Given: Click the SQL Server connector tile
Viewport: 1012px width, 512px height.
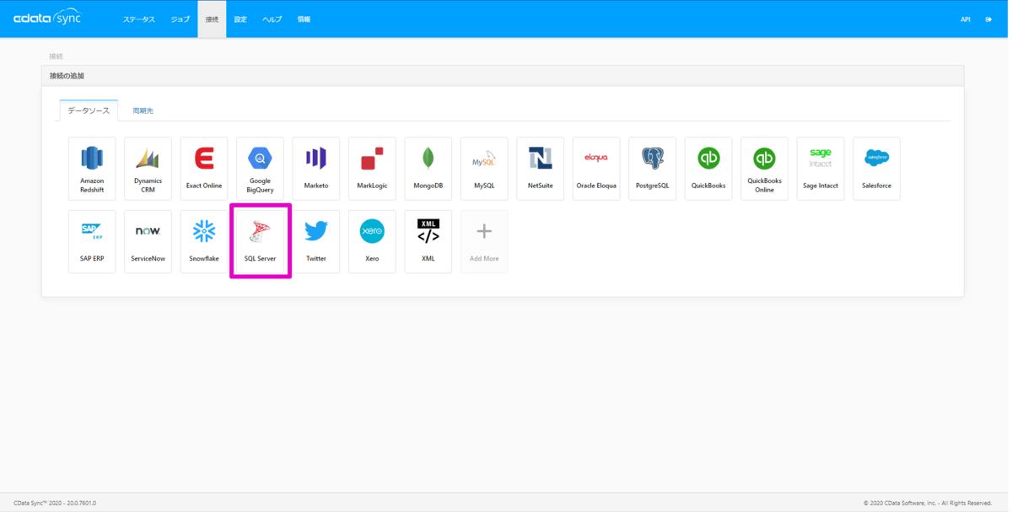Looking at the screenshot, I should click(x=260, y=242).
